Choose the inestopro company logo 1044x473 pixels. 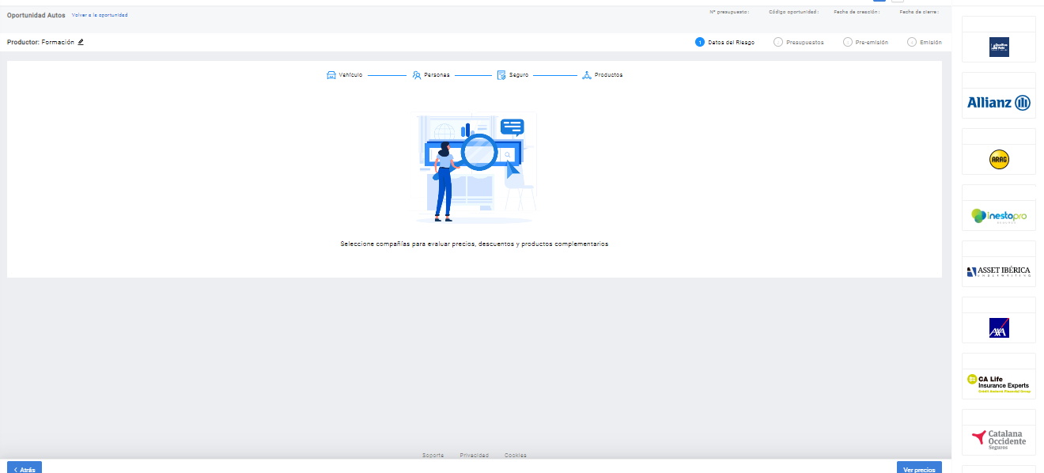coord(998,215)
